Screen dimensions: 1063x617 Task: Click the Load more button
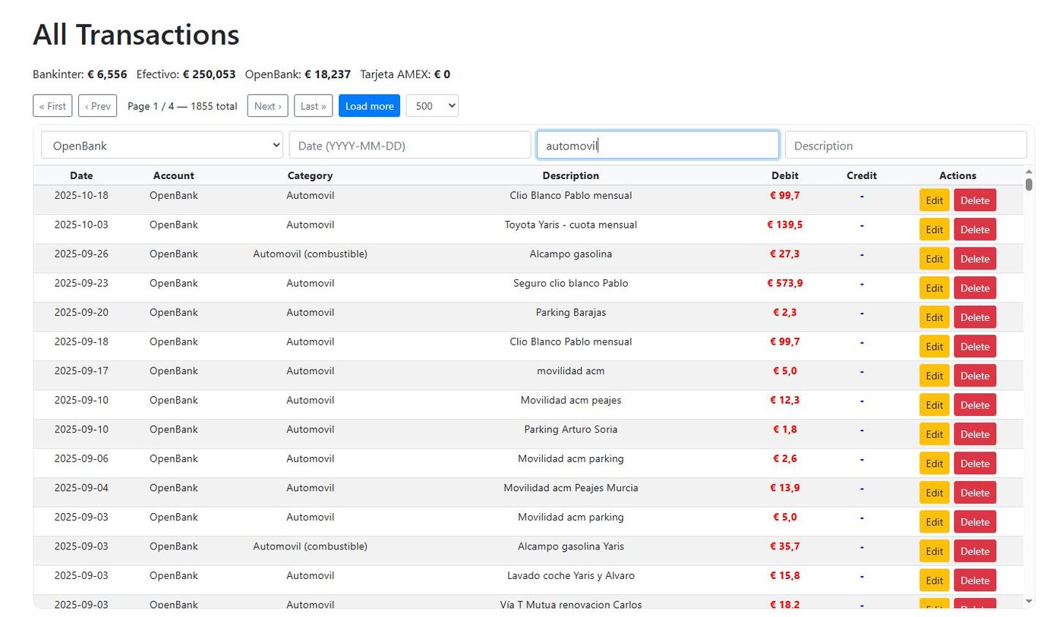tap(369, 105)
